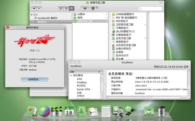The height and width of the screenshot is (121, 195).
Task: Expand arrow beside 보조프로그람
Action: click(x=145, y=38)
